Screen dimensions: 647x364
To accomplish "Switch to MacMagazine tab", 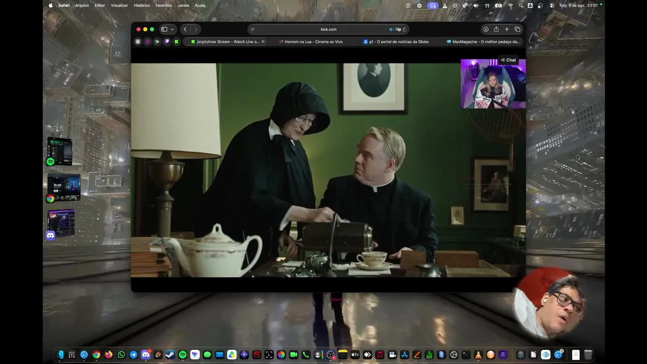I will click(483, 42).
